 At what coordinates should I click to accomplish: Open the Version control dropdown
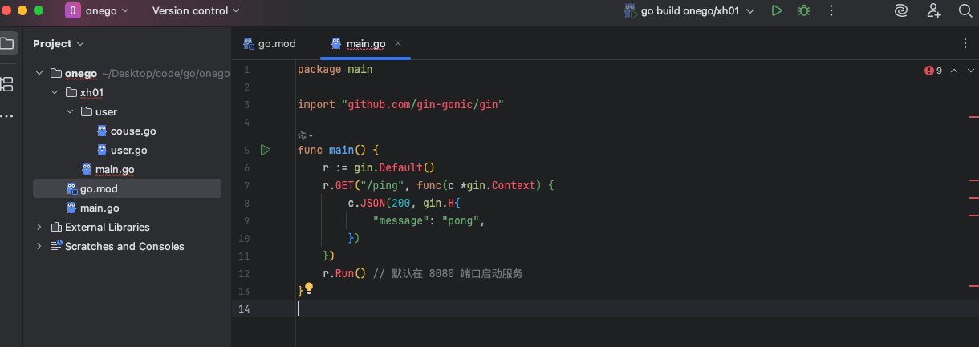pyautogui.click(x=196, y=11)
